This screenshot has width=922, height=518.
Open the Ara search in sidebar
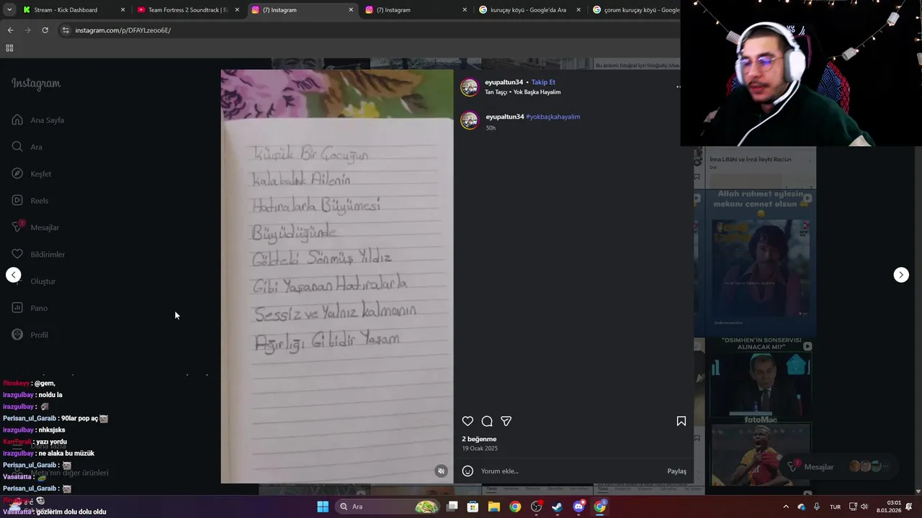(x=27, y=147)
